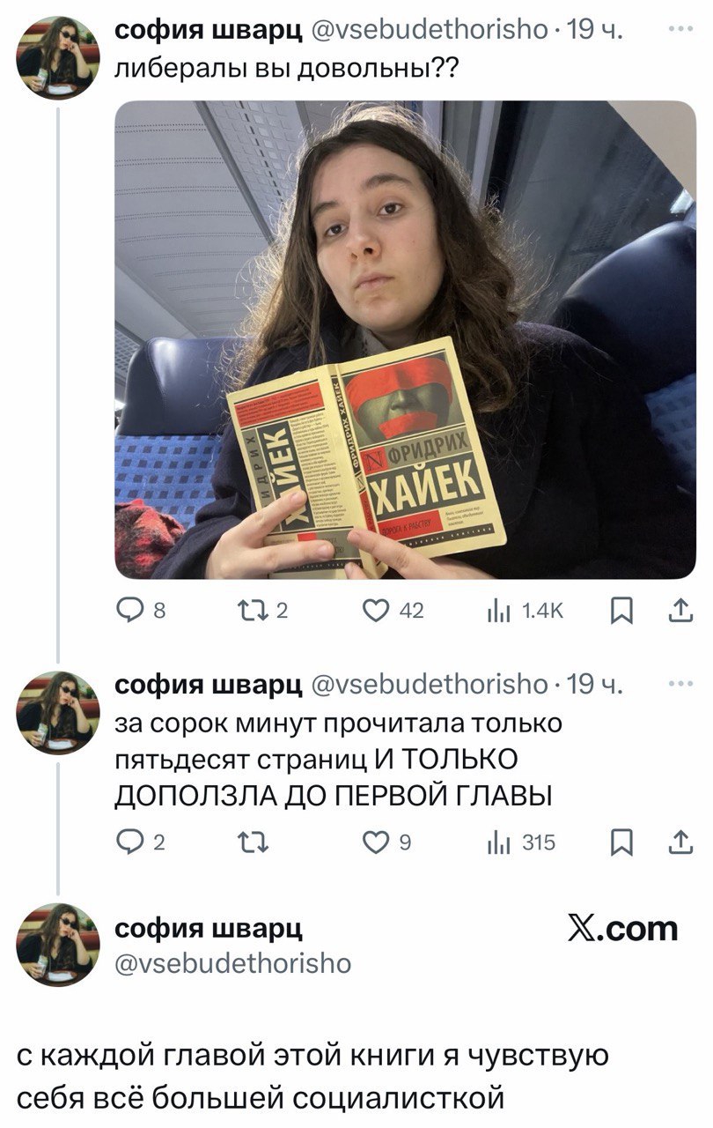Open the софия шварц name on third tweet

(209, 928)
